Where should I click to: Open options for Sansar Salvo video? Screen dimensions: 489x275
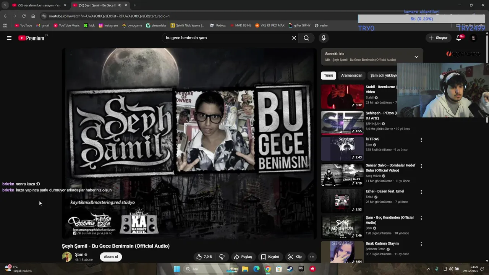tap(421, 166)
